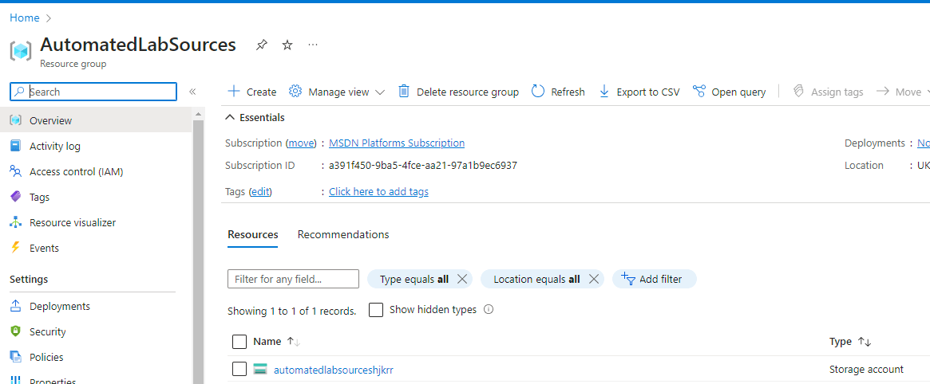The image size is (930, 384).
Task: Enable the Show hidden types checkbox
Action: click(x=376, y=310)
